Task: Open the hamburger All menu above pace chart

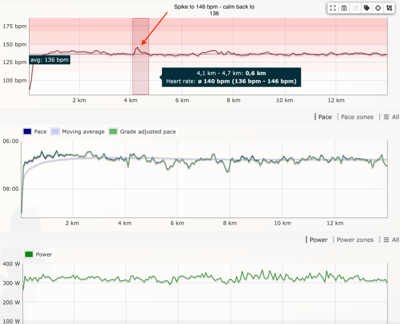Action: click(x=391, y=117)
